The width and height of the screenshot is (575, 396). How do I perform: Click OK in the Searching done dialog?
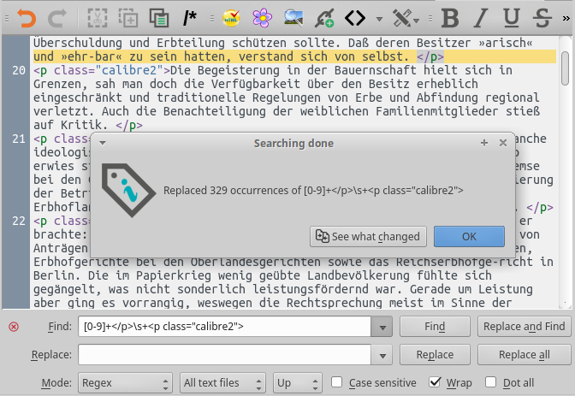coord(469,237)
